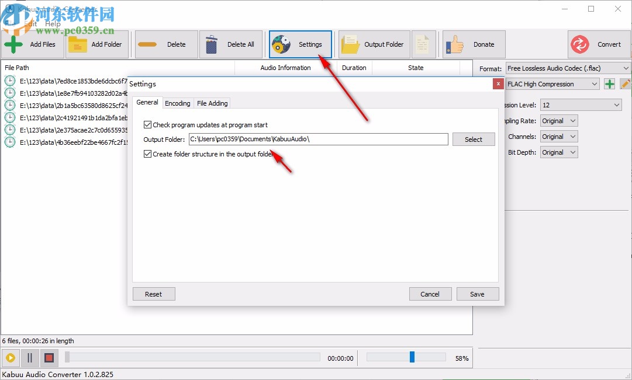
Task: Switch to the File Adding tab
Action: pos(212,103)
